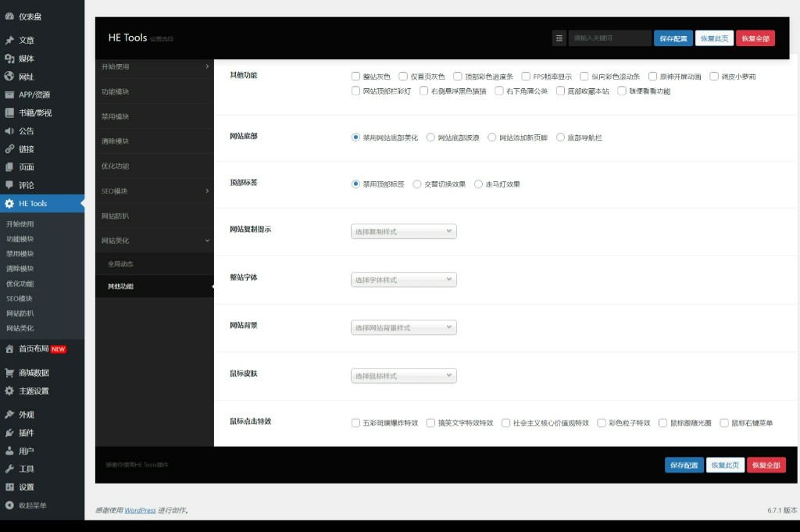Click the 网址 globe icon
800x532 pixels.
[x=9, y=77]
